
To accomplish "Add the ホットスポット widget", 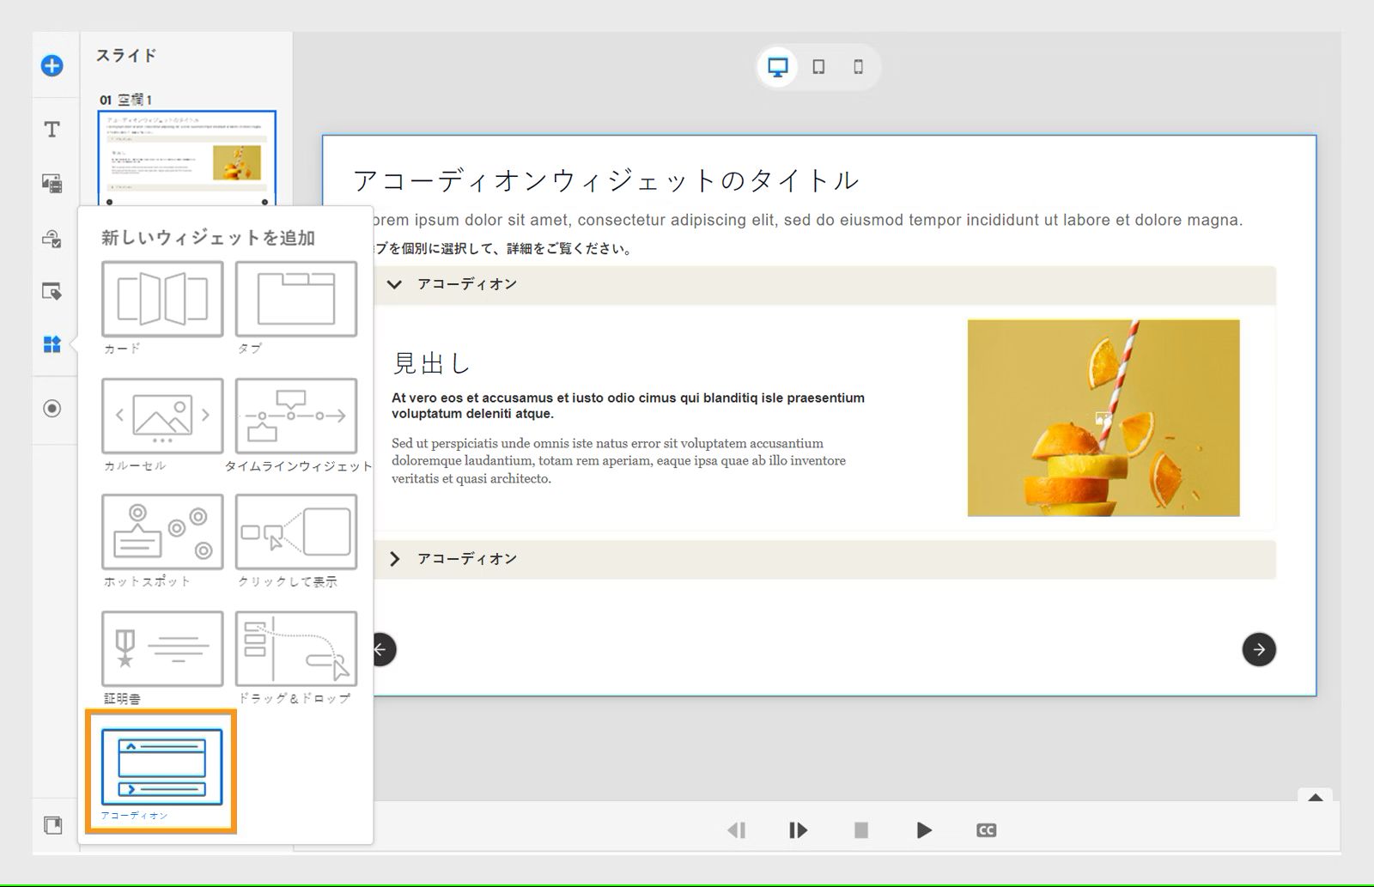I will (x=162, y=532).
